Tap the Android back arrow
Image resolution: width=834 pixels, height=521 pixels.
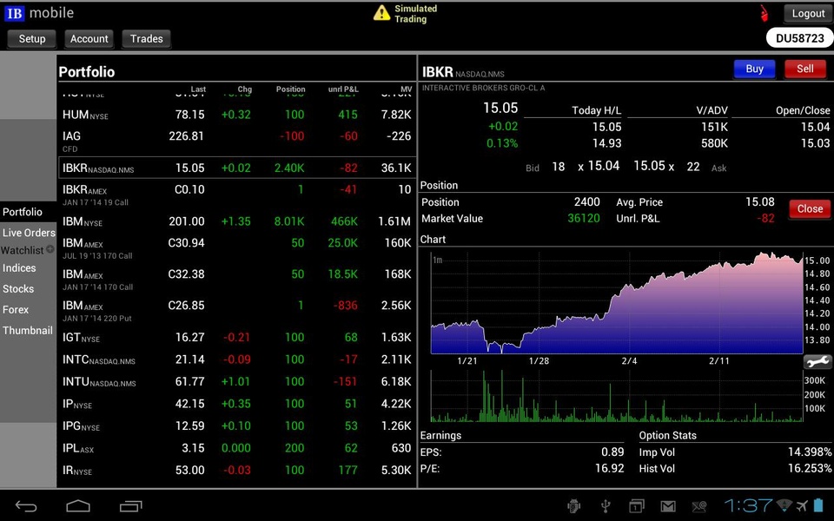[25, 505]
